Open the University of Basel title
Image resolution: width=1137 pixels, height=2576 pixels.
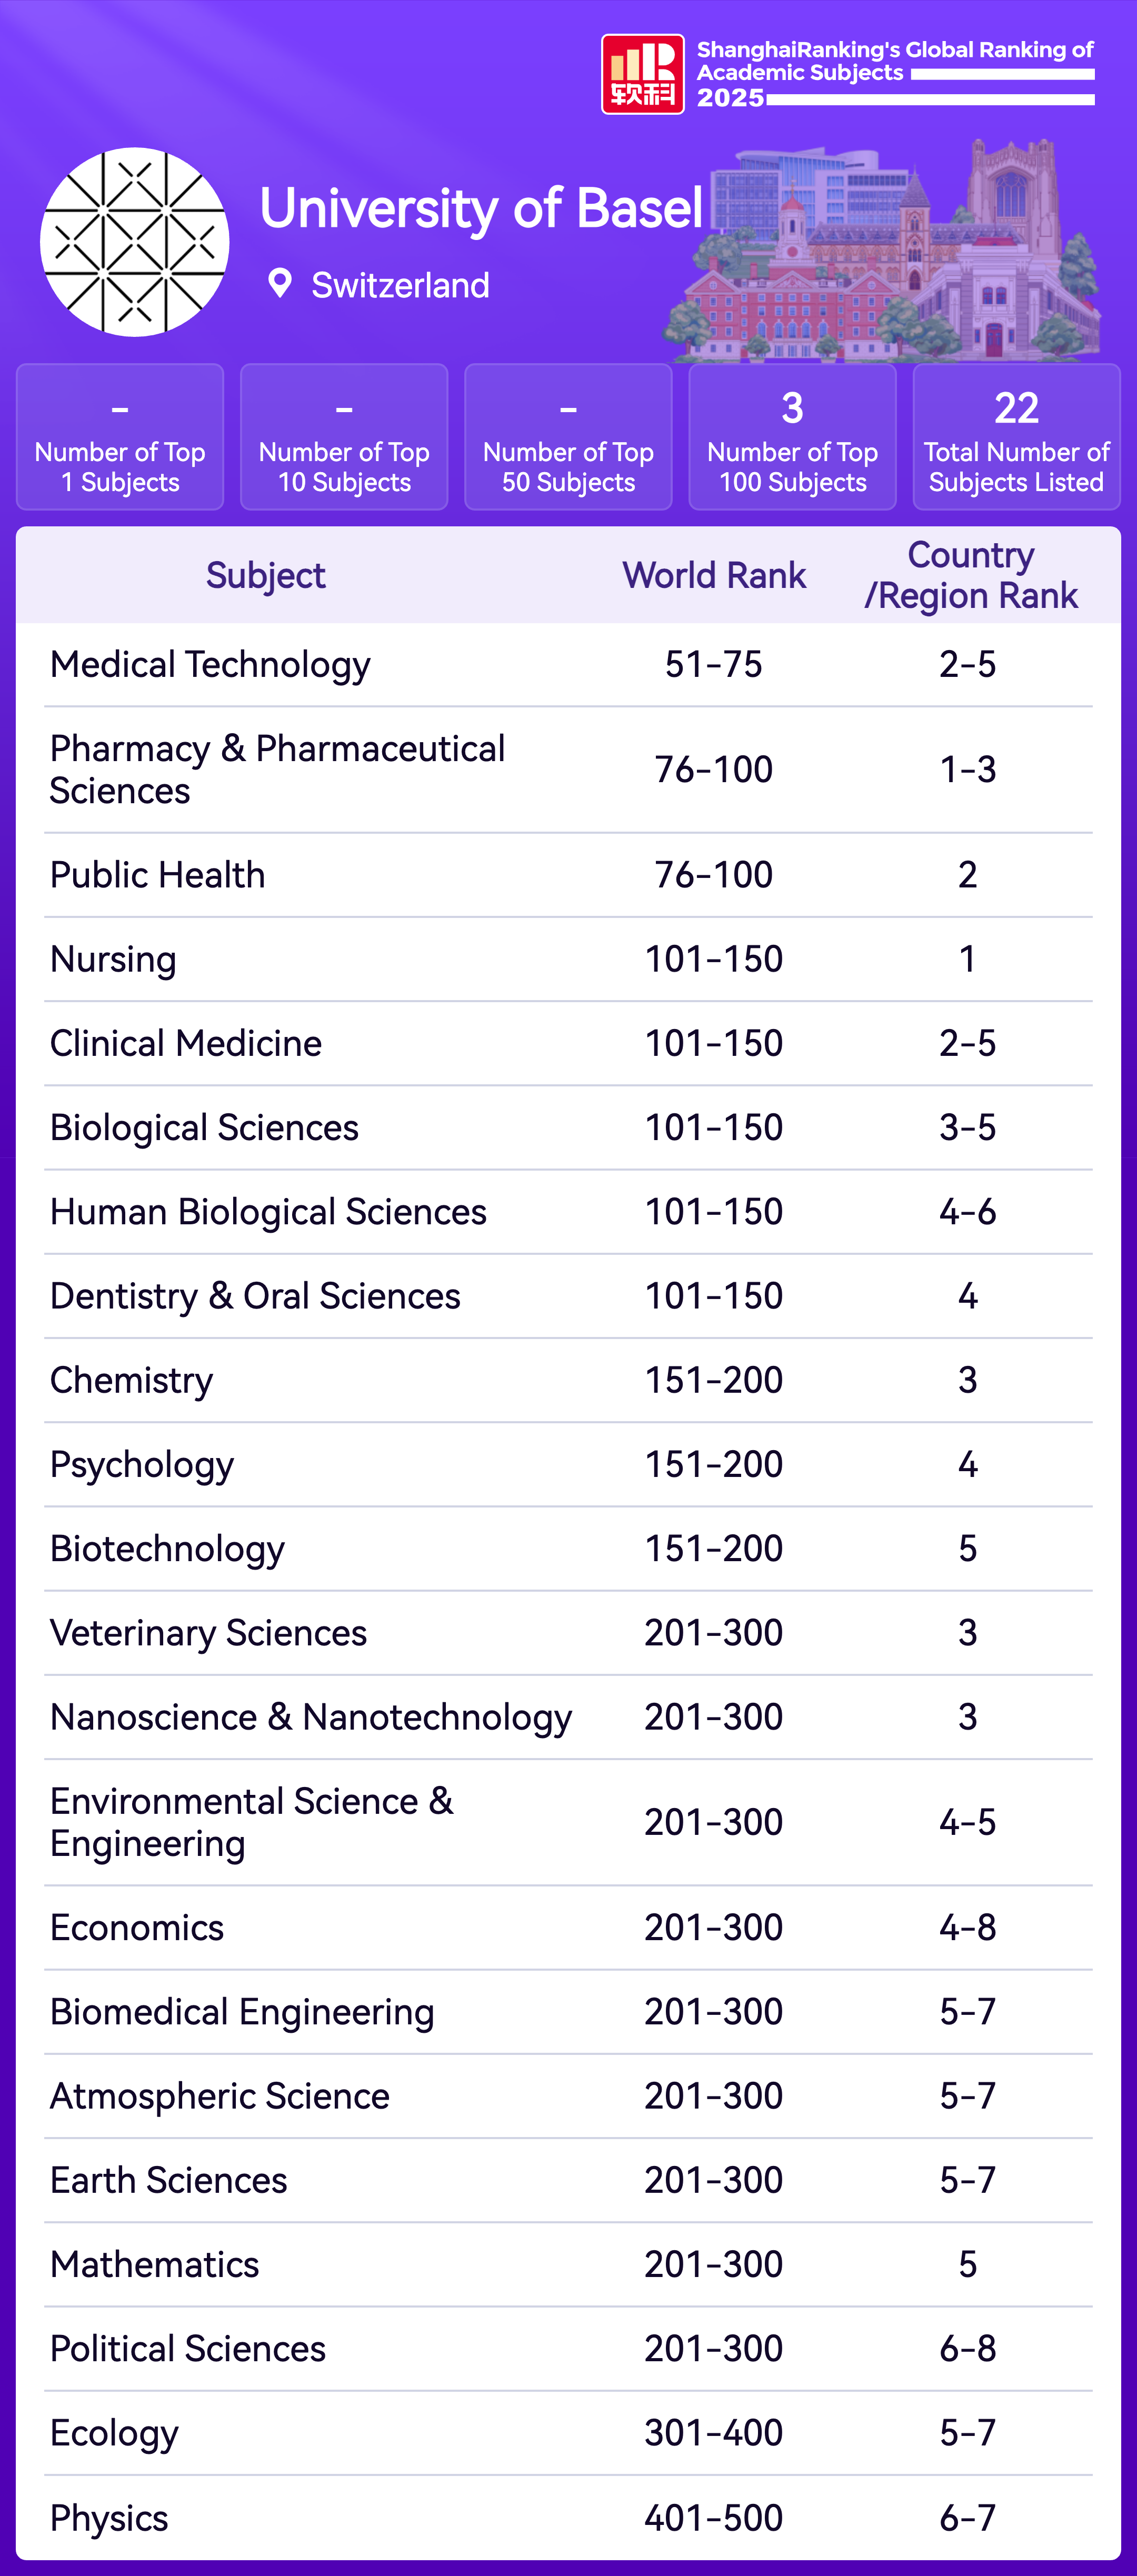(481, 209)
